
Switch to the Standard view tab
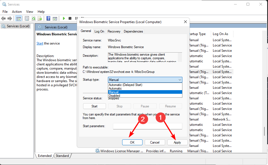[62, 156]
